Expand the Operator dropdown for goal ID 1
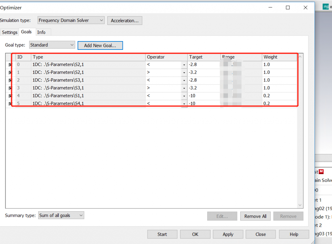 [x=184, y=72]
